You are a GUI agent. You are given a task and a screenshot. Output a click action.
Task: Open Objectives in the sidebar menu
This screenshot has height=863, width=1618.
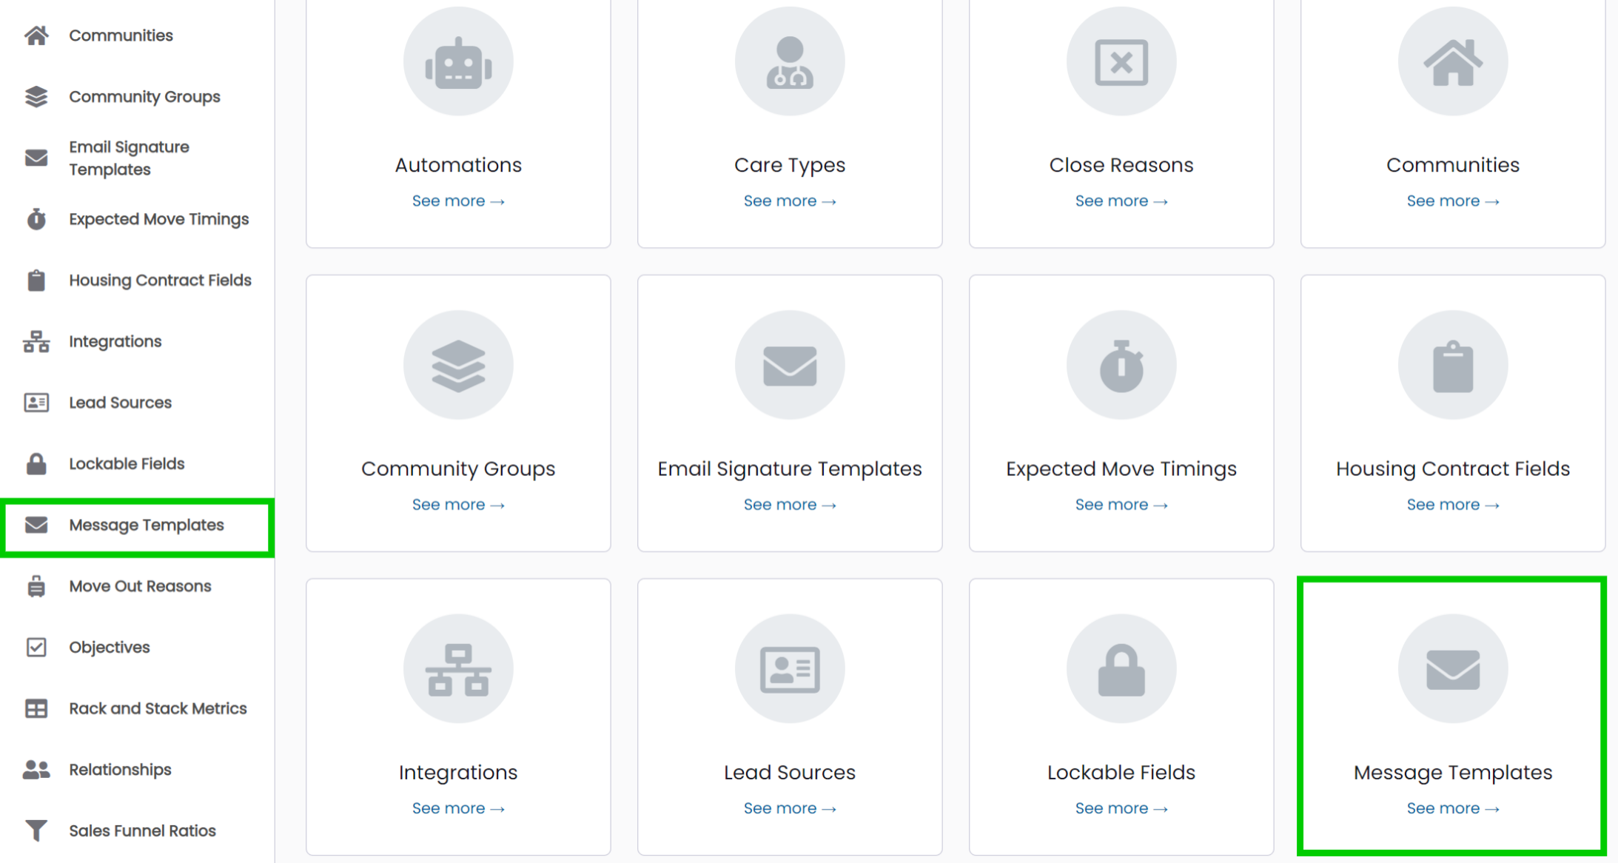[x=109, y=648]
